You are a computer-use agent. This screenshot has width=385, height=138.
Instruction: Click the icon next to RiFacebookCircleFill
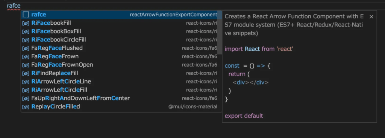(x=26, y=40)
